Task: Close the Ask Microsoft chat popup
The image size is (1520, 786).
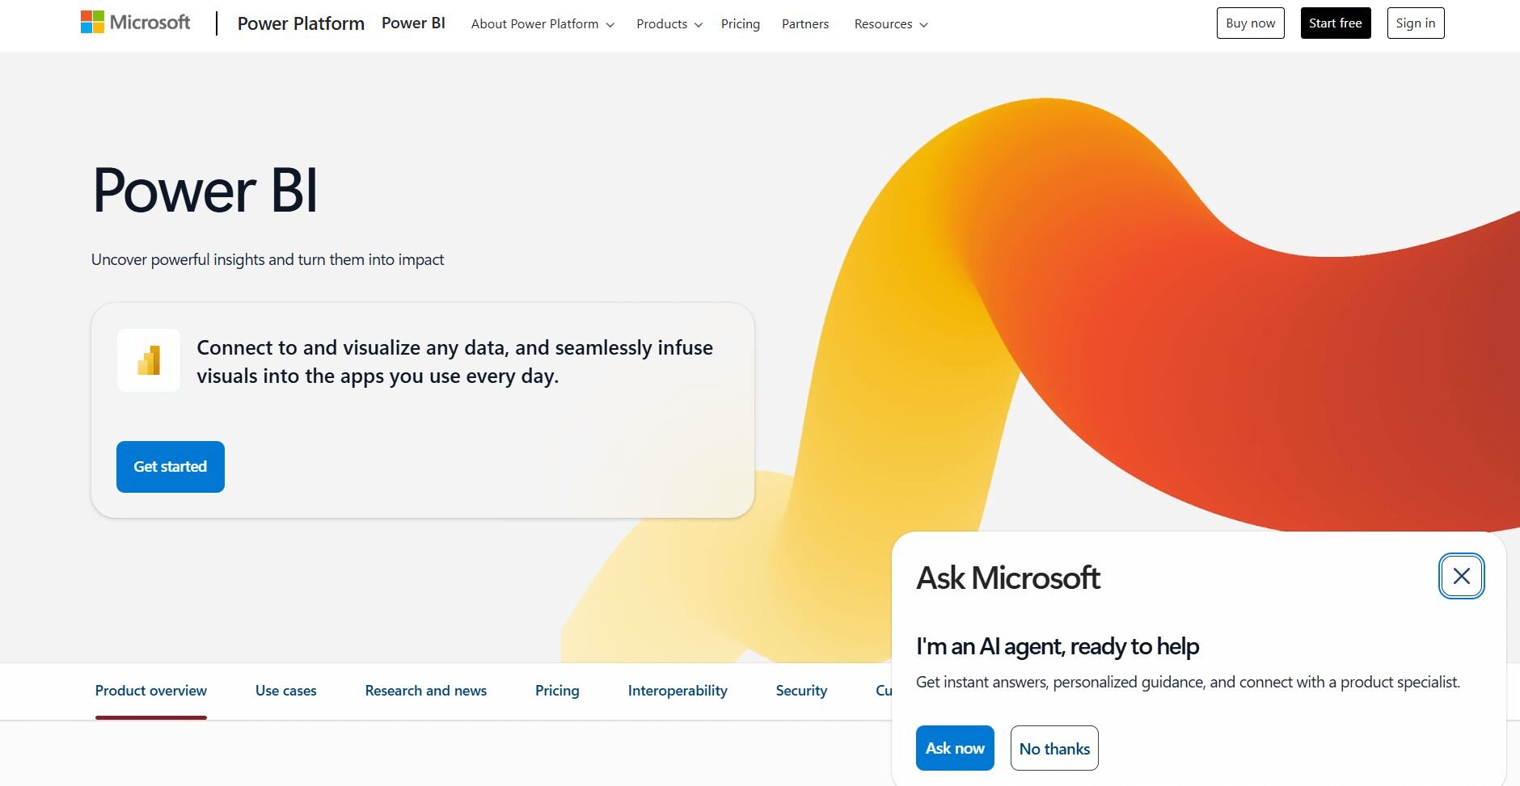Action: (1461, 576)
